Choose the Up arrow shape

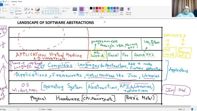[x=58, y=11]
